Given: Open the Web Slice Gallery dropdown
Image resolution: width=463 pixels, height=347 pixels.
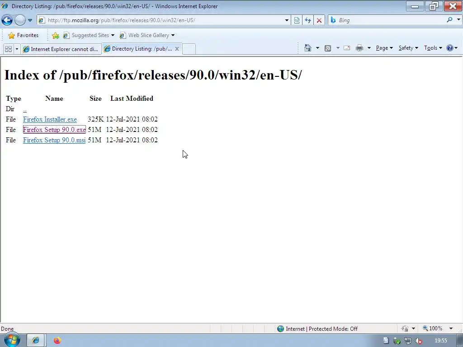Looking at the screenshot, I should point(147,35).
